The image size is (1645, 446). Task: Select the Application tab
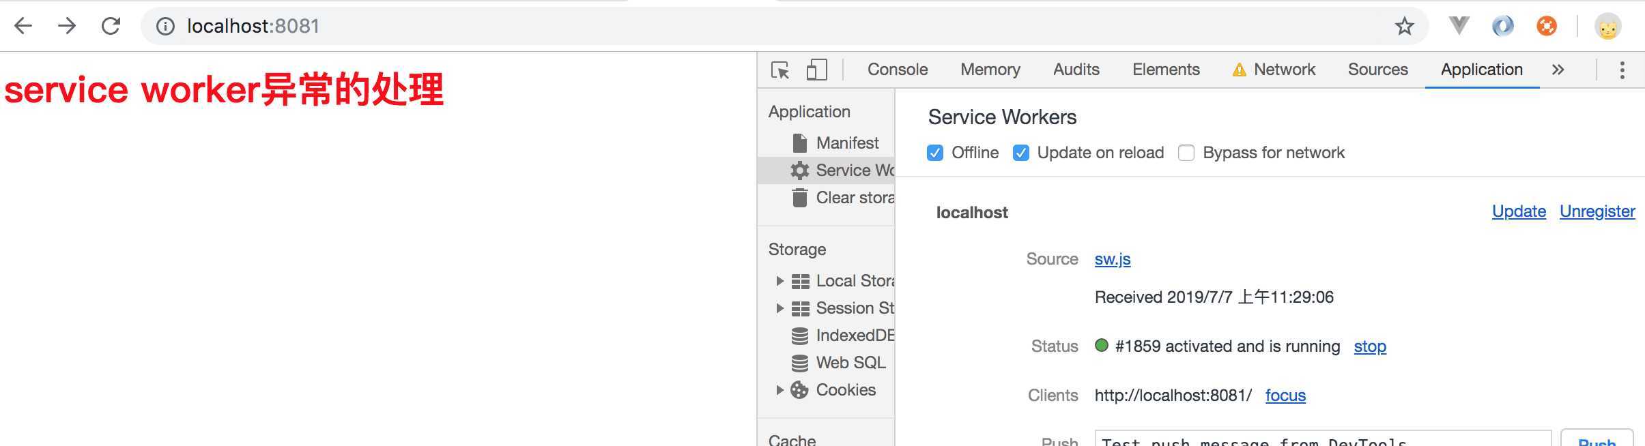point(1482,70)
